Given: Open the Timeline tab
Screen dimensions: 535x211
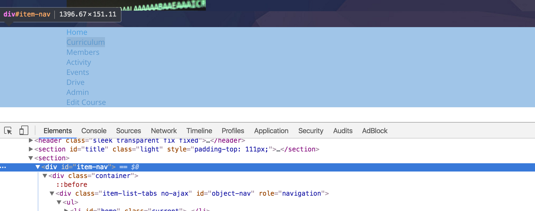Looking at the screenshot, I should point(199,131).
